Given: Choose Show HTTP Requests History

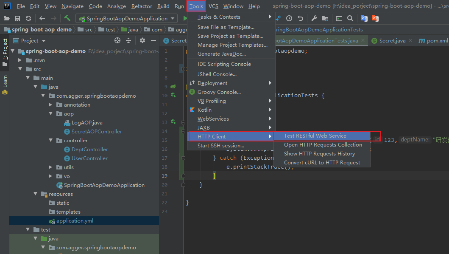Looking at the screenshot, I should pyautogui.click(x=322, y=154).
